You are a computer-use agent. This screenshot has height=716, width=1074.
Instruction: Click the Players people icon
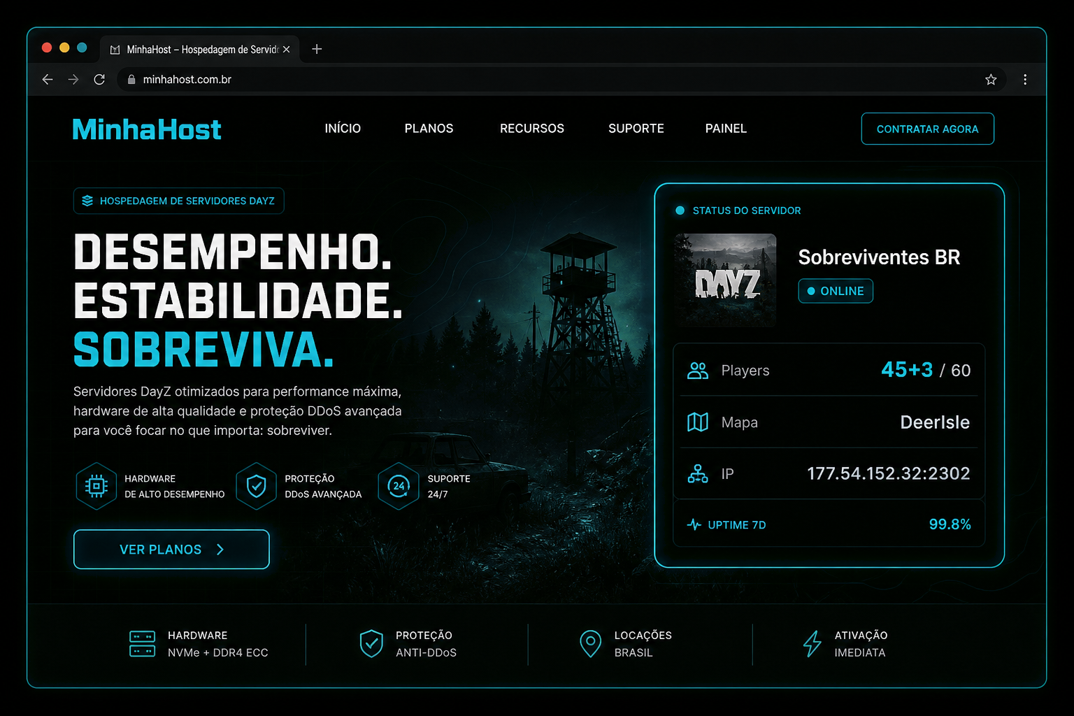(698, 371)
